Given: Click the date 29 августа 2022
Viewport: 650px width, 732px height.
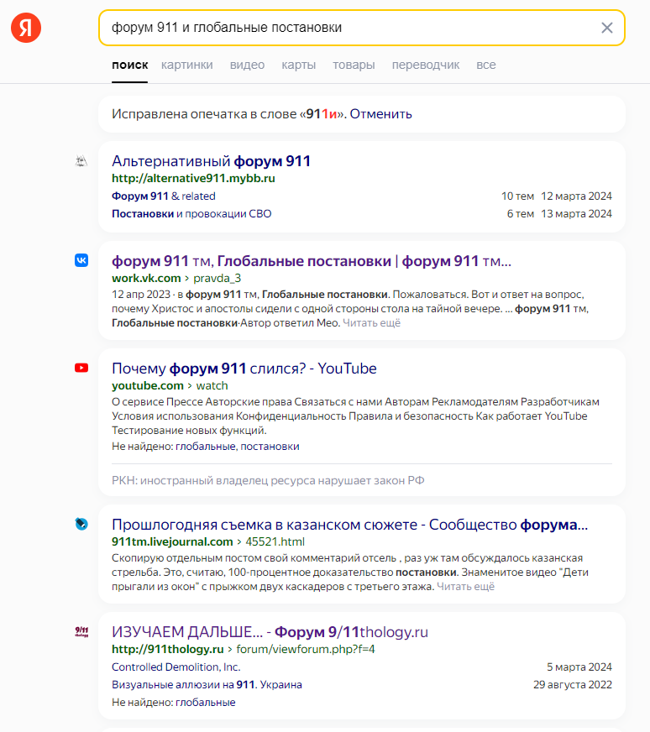Looking at the screenshot, I should (573, 685).
